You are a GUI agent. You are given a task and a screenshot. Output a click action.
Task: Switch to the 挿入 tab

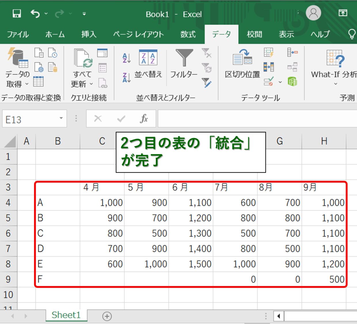89,35
